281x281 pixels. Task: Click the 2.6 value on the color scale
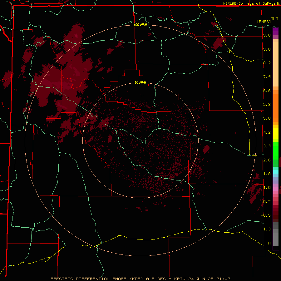point(267,160)
